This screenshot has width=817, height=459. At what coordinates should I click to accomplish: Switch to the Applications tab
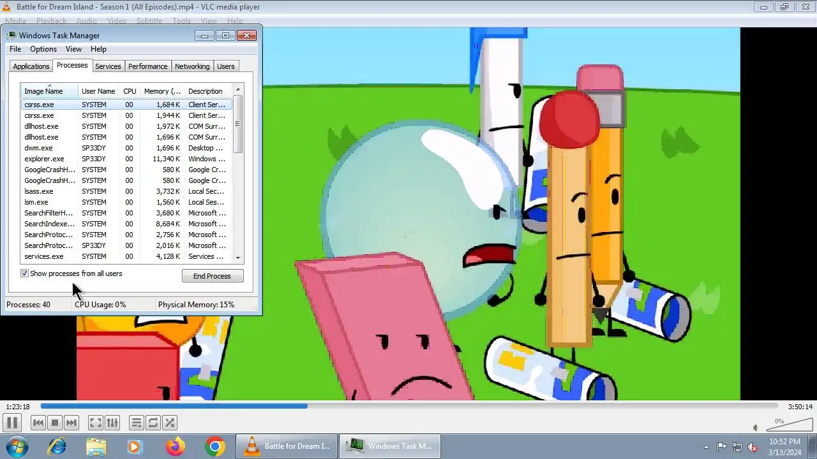point(31,66)
